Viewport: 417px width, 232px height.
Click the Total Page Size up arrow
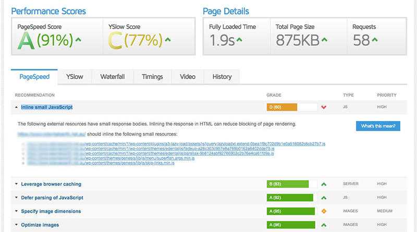[324, 40]
